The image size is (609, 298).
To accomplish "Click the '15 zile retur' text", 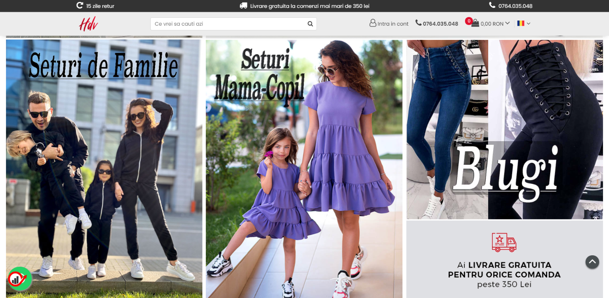I will click(100, 6).
